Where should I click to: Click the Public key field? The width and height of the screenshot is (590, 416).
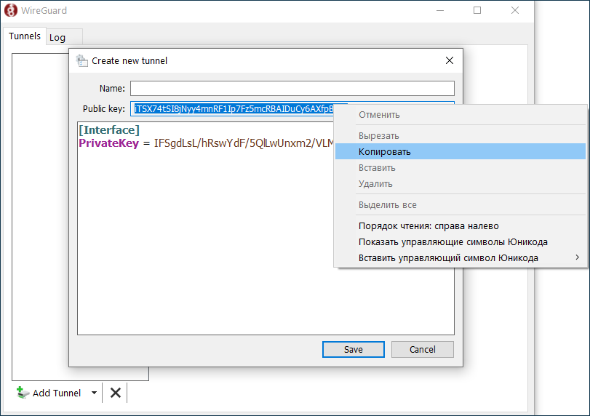[x=231, y=109]
